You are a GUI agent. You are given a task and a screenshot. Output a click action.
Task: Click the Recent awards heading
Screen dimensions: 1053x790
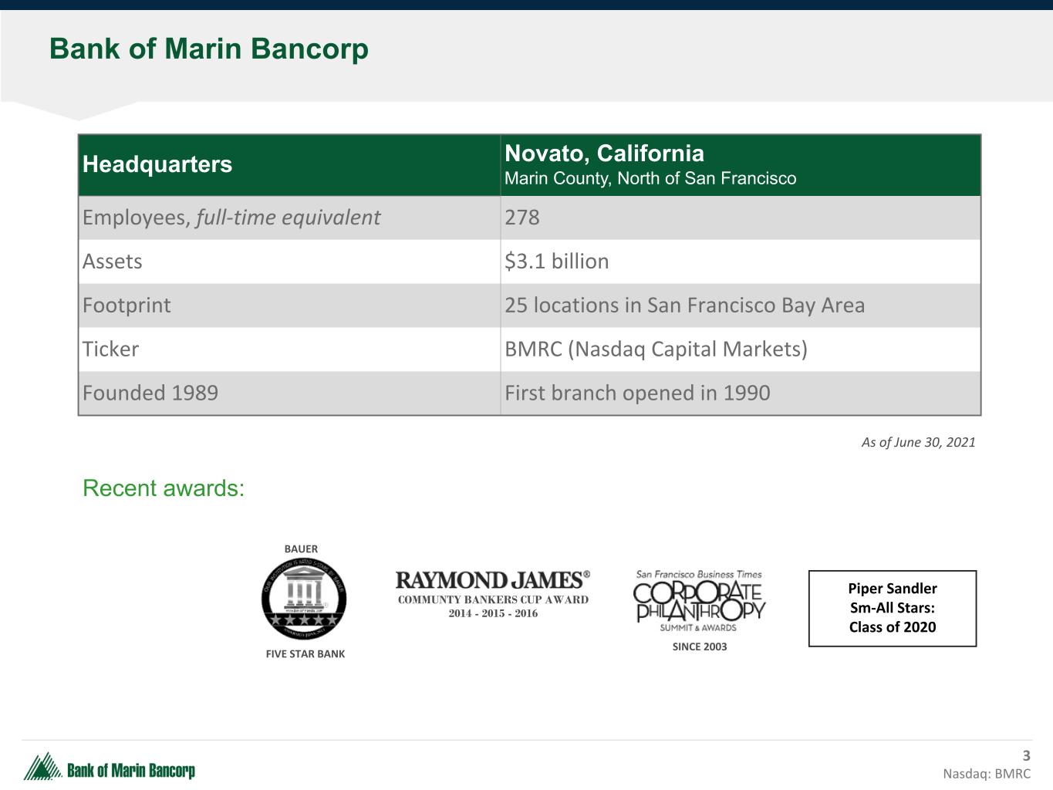click(x=164, y=488)
